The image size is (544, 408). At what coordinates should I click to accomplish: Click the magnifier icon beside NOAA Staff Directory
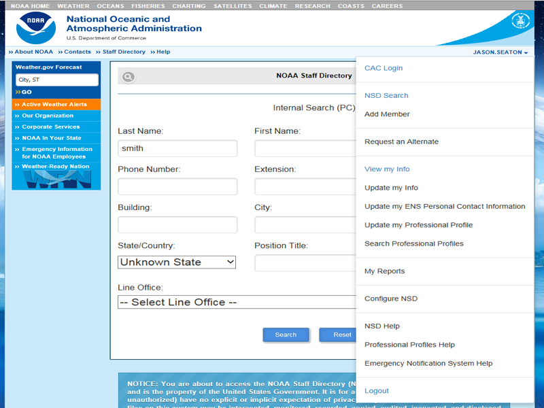[x=128, y=77]
